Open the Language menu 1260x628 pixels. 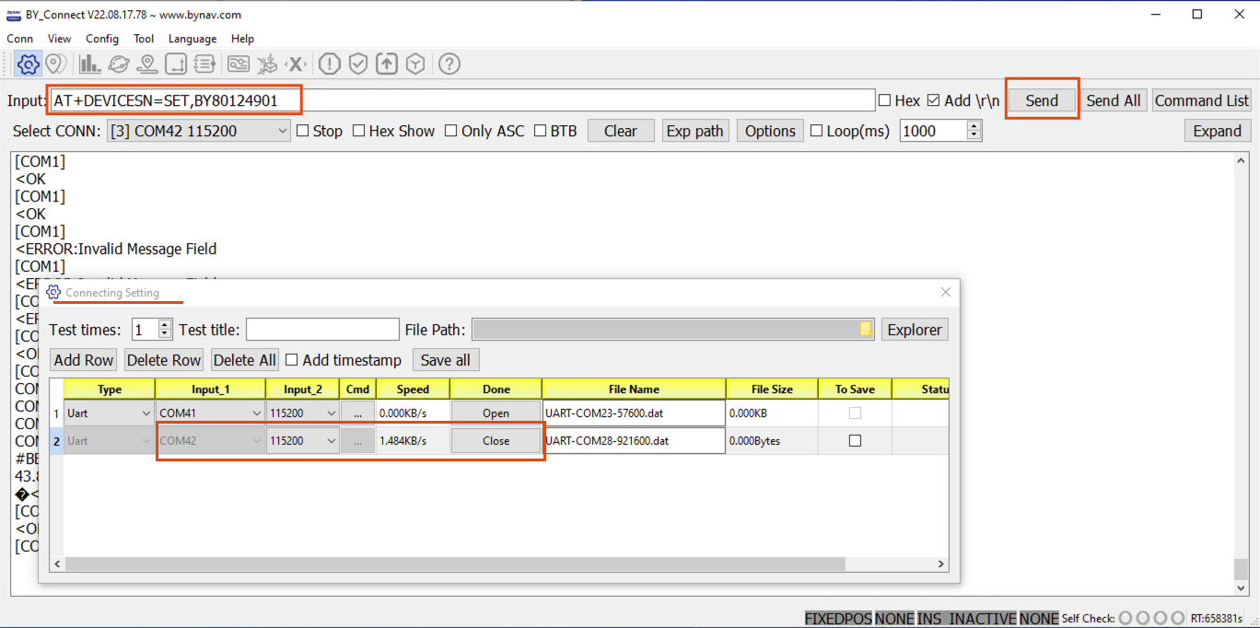click(192, 39)
